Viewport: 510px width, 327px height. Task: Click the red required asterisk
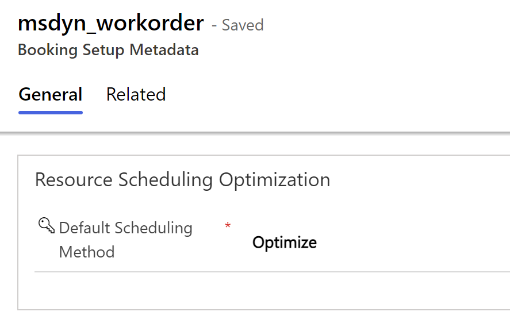coord(228,226)
